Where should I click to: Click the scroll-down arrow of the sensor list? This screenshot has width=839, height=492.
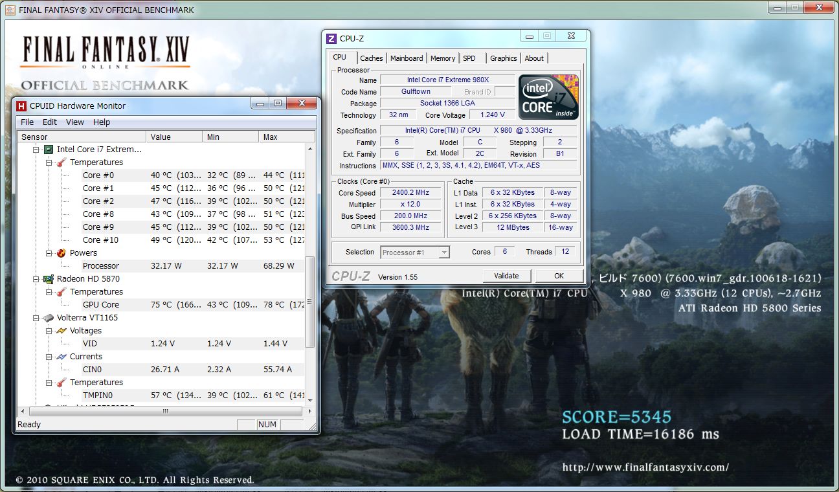(310, 400)
